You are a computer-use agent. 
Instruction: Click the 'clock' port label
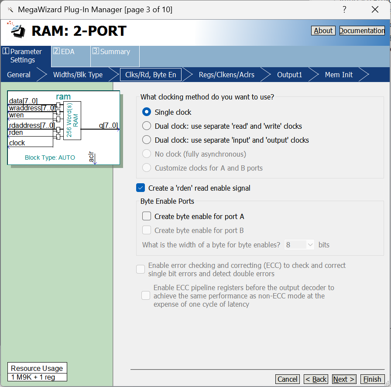(x=17, y=143)
